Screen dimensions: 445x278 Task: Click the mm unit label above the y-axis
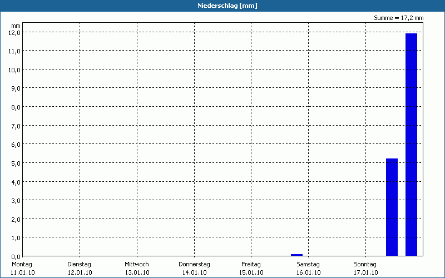16,26
